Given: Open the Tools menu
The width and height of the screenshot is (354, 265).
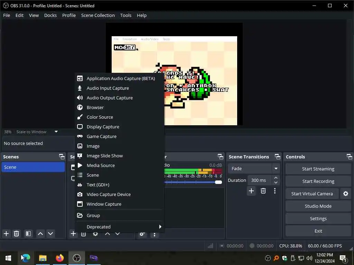Looking at the screenshot, I should click(126, 15).
